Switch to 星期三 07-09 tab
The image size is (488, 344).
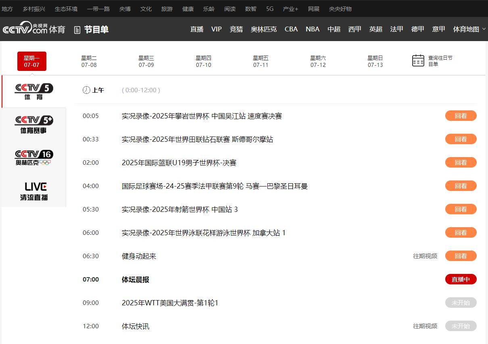click(146, 61)
